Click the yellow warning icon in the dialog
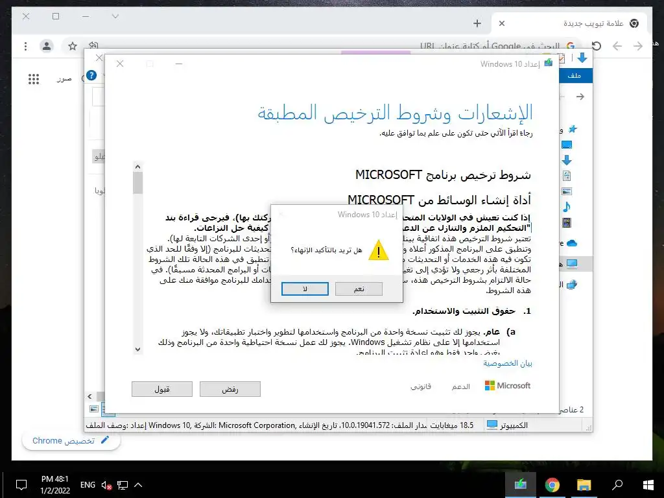The image size is (664, 498). (x=378, y=250)
